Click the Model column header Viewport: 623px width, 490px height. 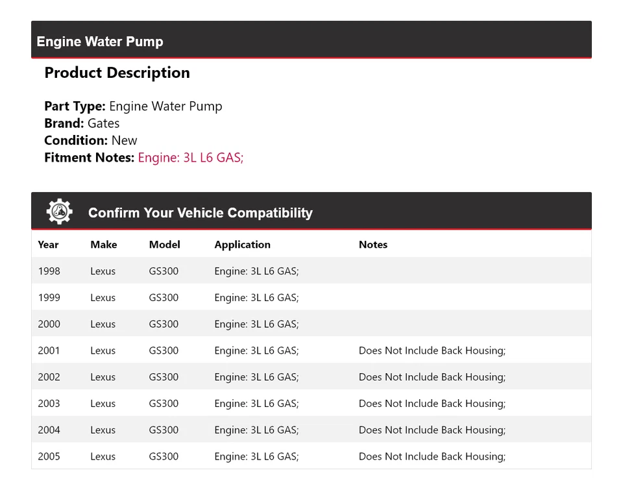pyautogui.click(x=164, y=245)
